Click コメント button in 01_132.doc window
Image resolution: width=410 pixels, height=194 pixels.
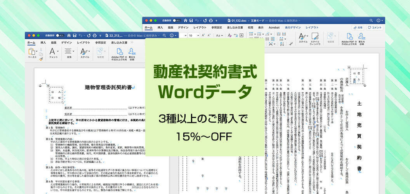pyautogui.click(x=375, y=28)
